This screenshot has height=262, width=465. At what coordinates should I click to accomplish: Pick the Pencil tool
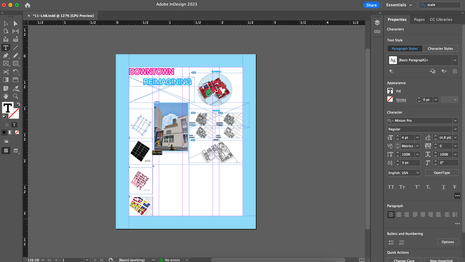(16, 55)
